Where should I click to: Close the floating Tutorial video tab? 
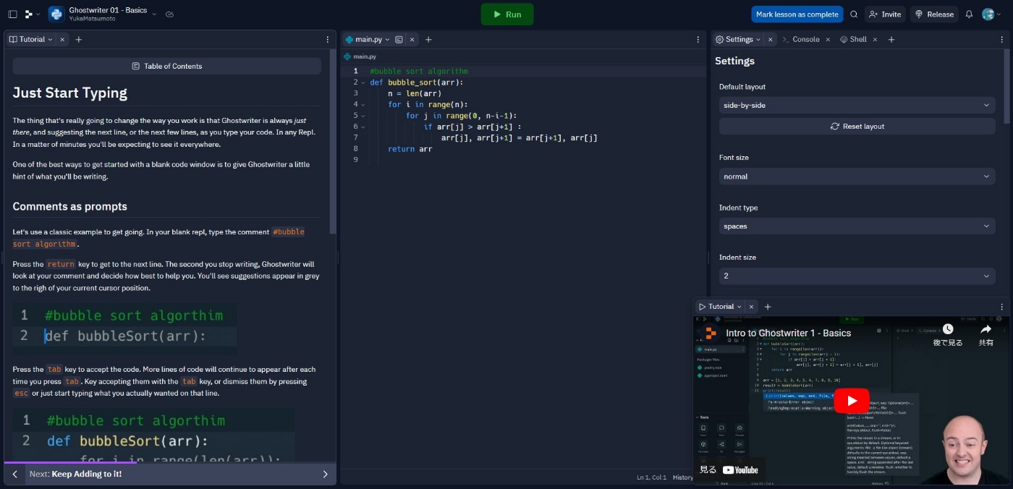[752, 307]
